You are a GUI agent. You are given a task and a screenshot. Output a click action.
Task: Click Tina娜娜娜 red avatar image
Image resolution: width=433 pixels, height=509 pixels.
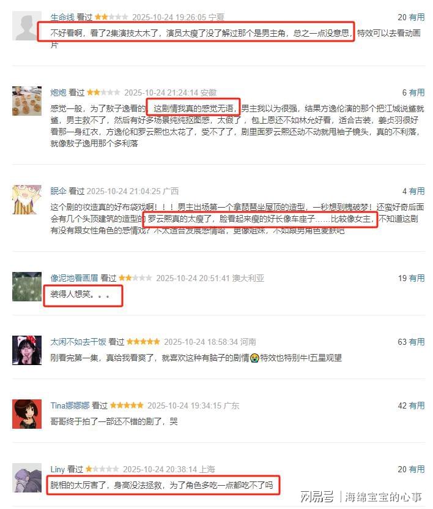pyautogui.click(x=27, y=414)
